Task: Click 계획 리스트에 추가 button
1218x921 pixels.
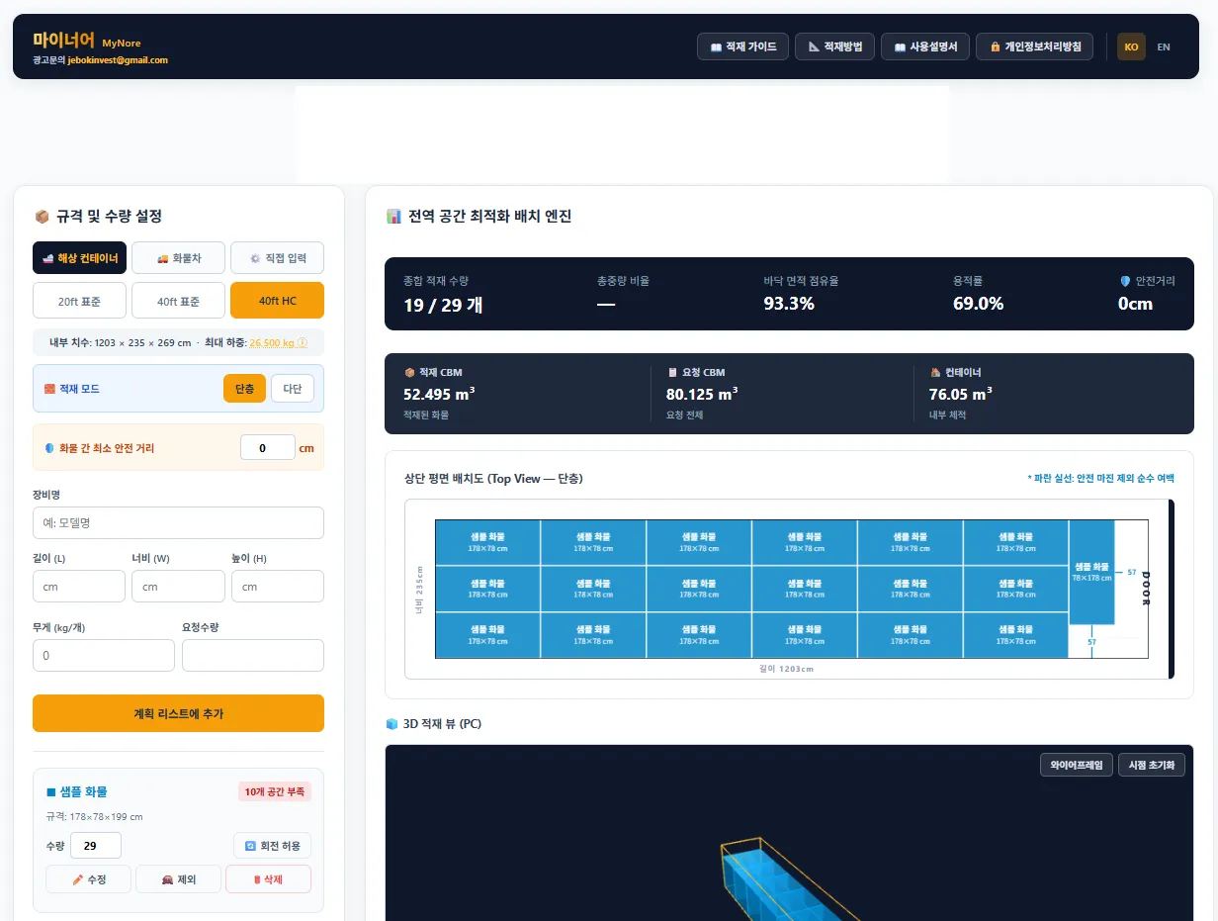Action: coord(178,713)
